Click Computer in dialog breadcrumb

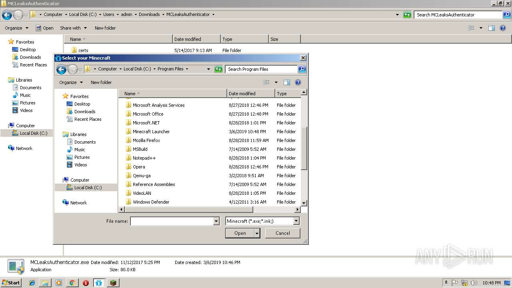click(x=108, y=69)
